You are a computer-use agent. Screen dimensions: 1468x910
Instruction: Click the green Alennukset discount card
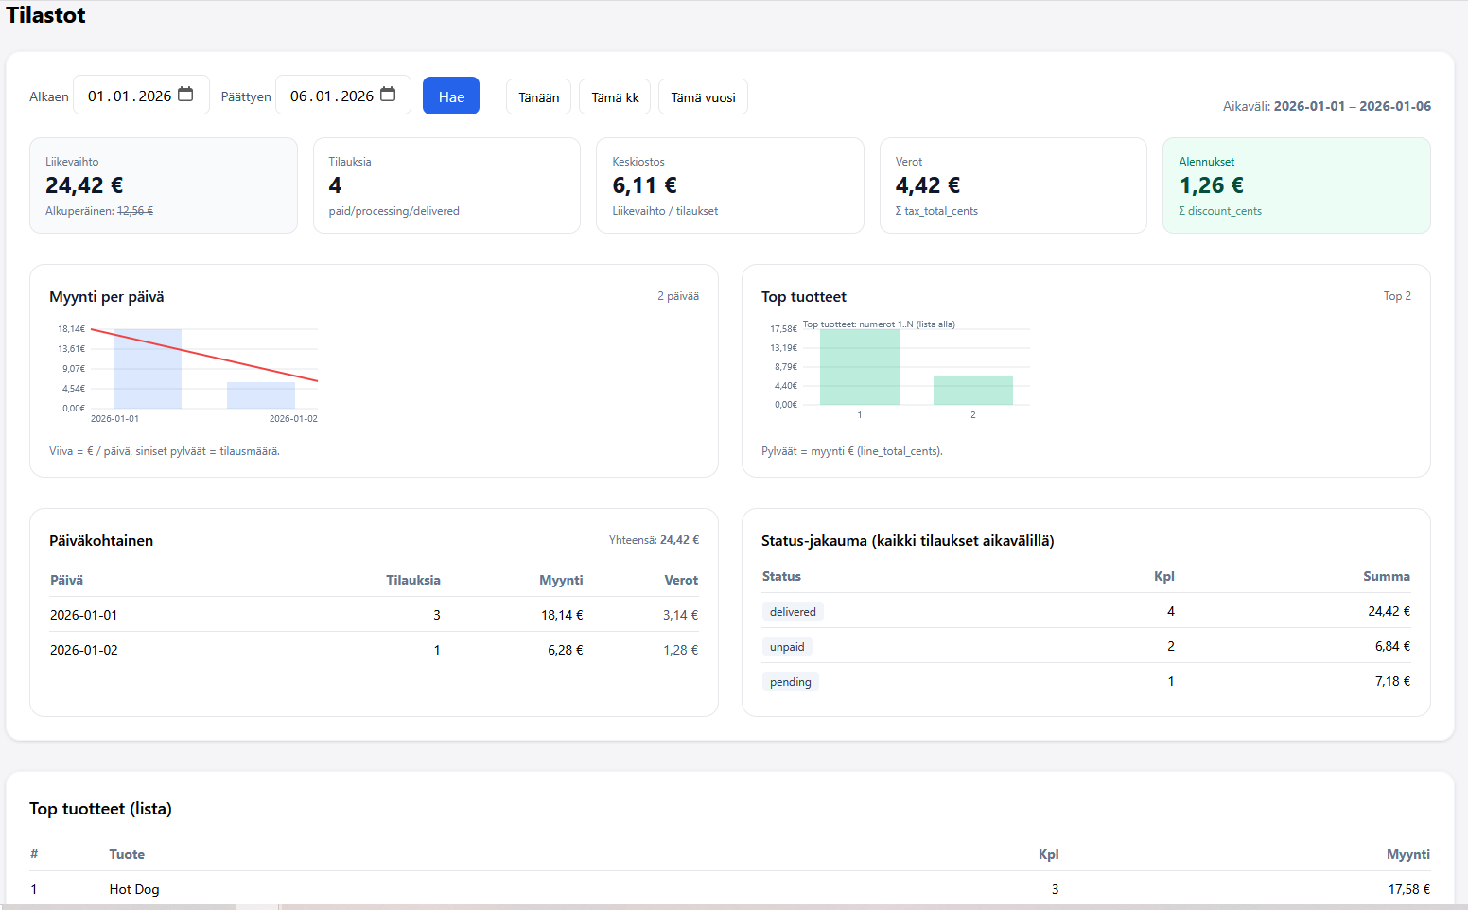pyautogui.click(x=1296, y=185)
